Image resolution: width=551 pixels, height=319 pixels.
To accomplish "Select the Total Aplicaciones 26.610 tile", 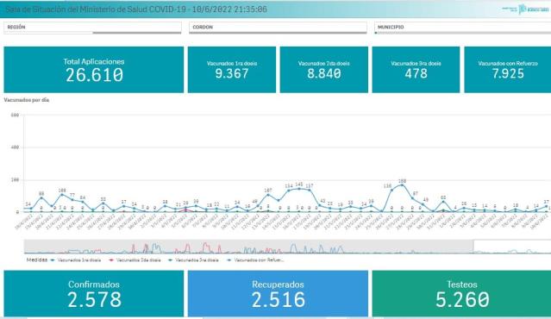I will (x=93, y=70).
